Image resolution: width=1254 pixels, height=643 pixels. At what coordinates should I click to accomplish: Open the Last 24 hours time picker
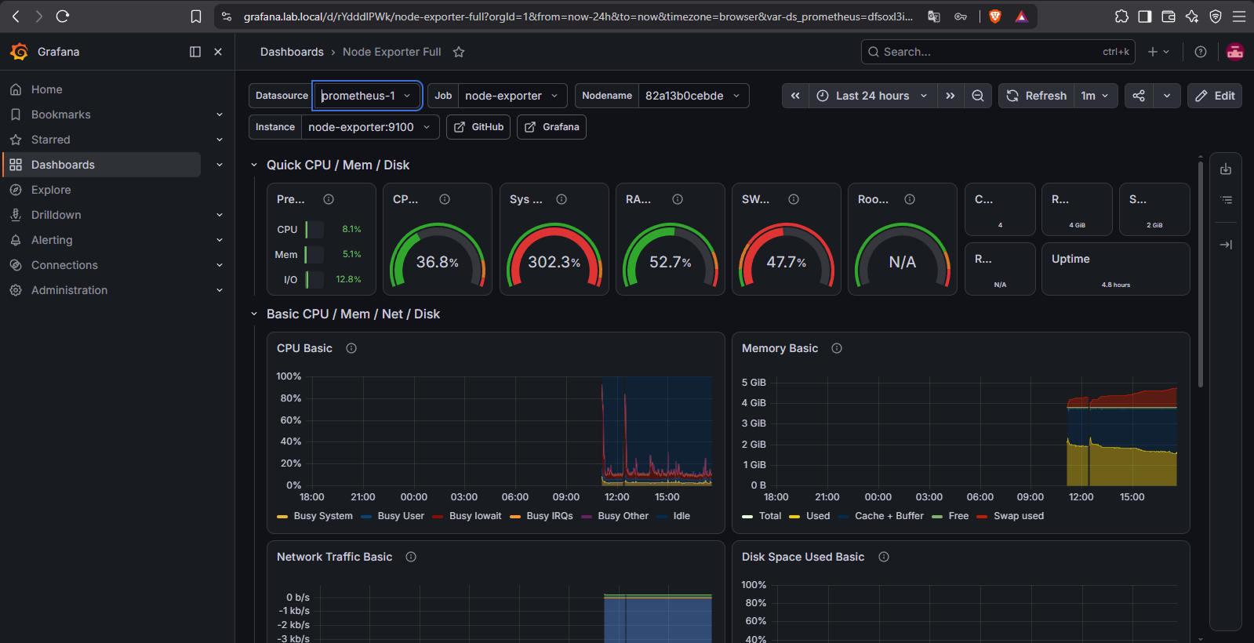pyautogui.click(x=872, y=96)
